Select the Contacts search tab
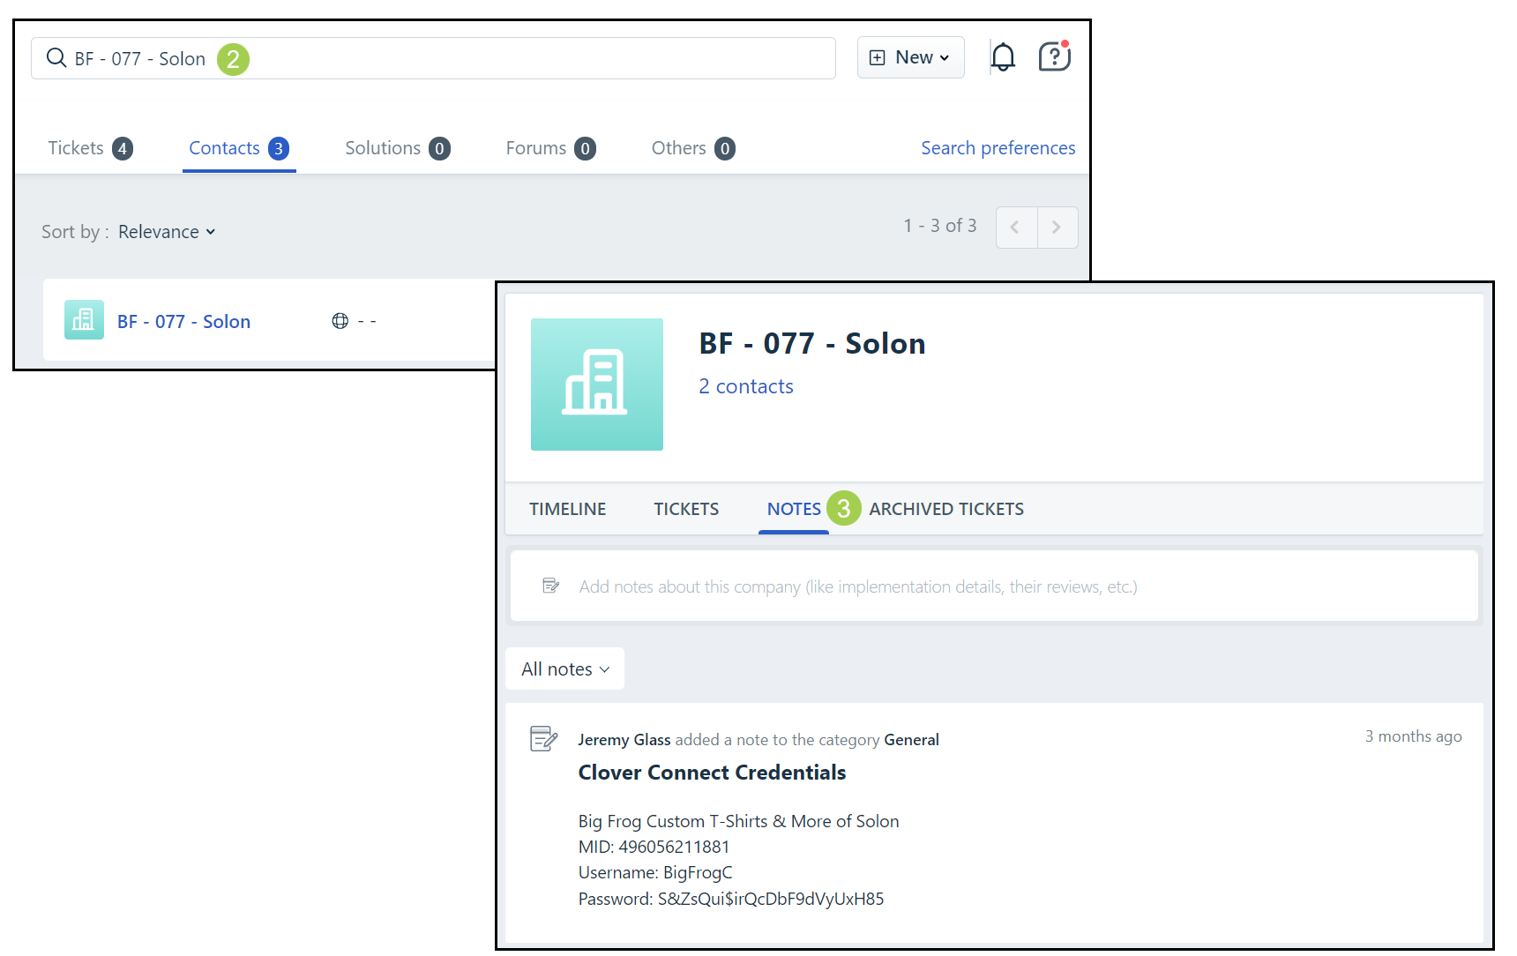This screenshot has width=1517, height=956. pyautogui.click(x=239, y=148)
